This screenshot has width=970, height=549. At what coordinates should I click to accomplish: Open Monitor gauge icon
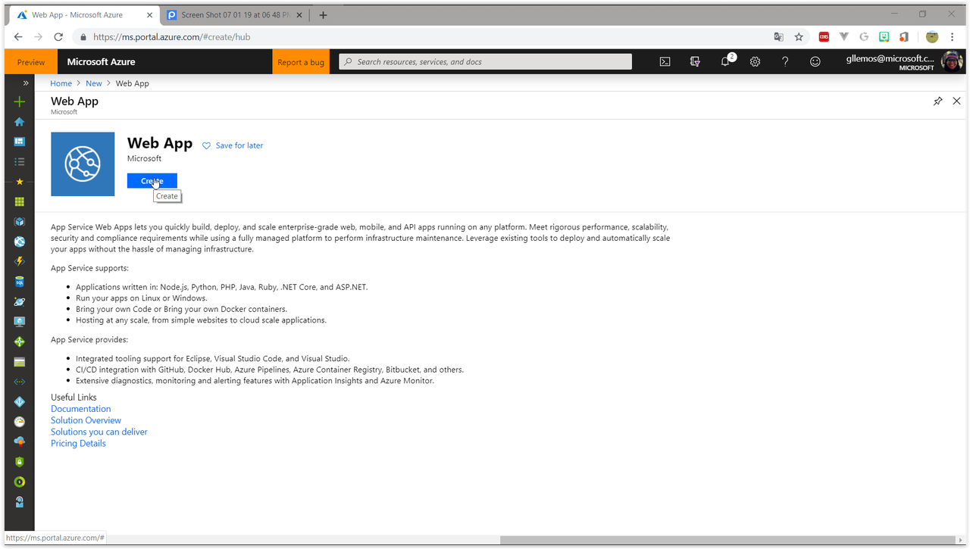point(20,422)
